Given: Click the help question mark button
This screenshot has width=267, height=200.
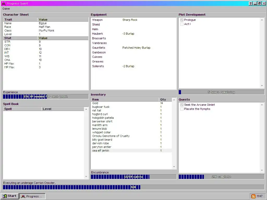Looking at the screenshot, I should pos(251,3).
